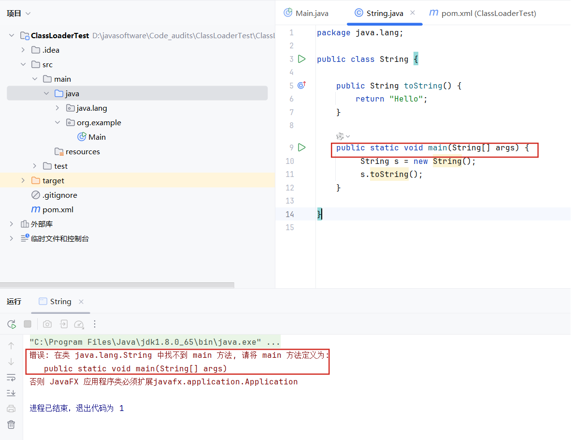This screenshot has width=571, height=440.
Task: Select the java.lang package row
Action: 137,108
